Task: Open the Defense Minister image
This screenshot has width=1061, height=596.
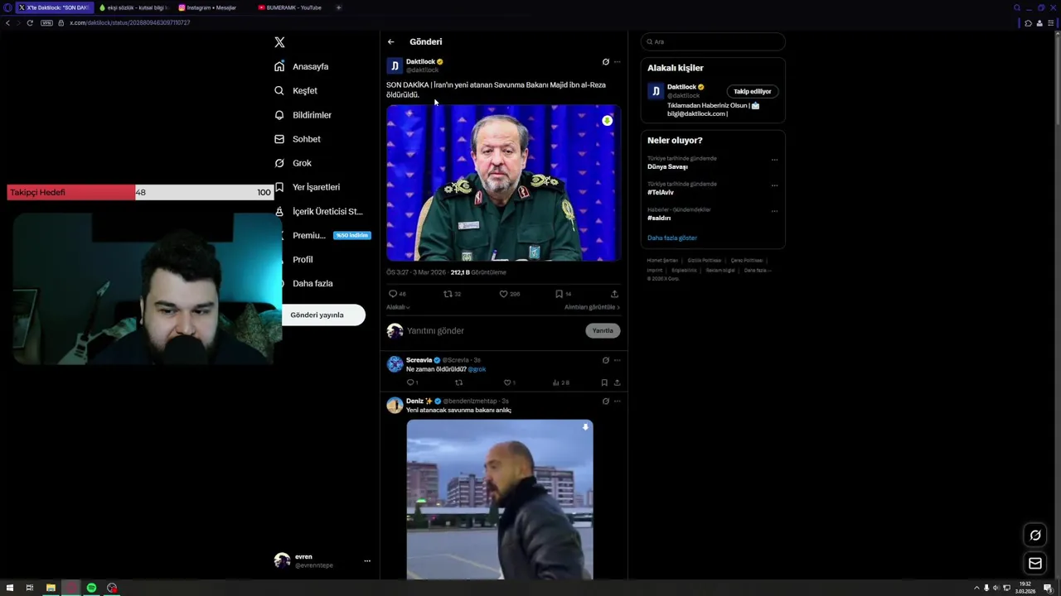Action: coord(503,182)
